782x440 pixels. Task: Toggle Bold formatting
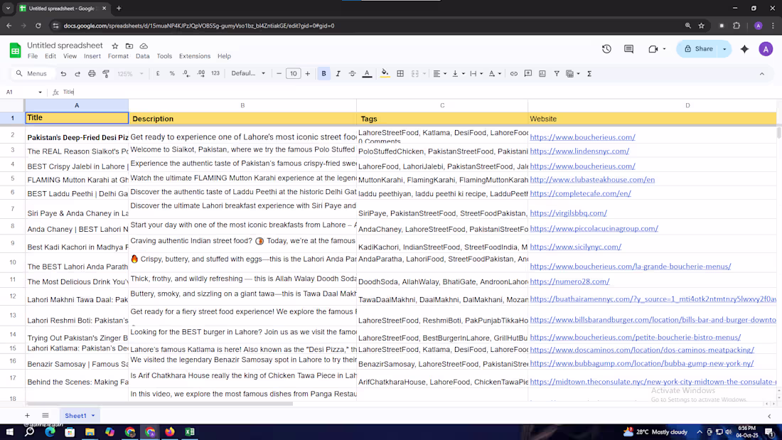(x=323, y=74)
